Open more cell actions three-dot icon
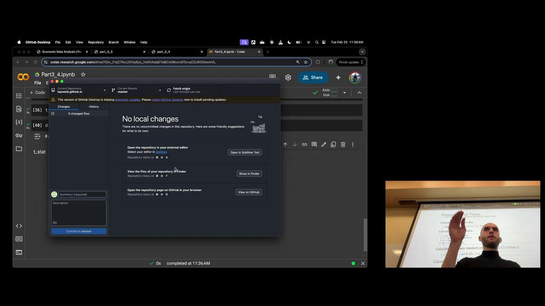Viewport: 545px width, 306px height. click(x=353, y=144)
